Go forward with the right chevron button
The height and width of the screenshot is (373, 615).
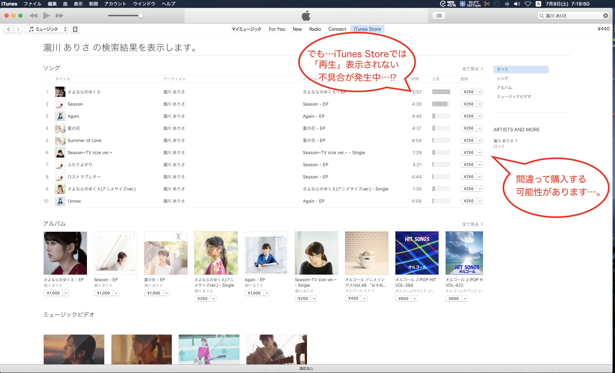18,29
